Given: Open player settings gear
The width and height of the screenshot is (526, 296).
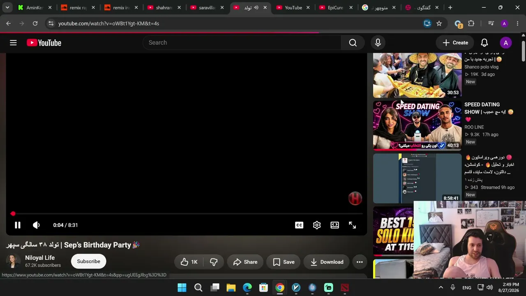Looking at the screenshot, I should [317, 225].
